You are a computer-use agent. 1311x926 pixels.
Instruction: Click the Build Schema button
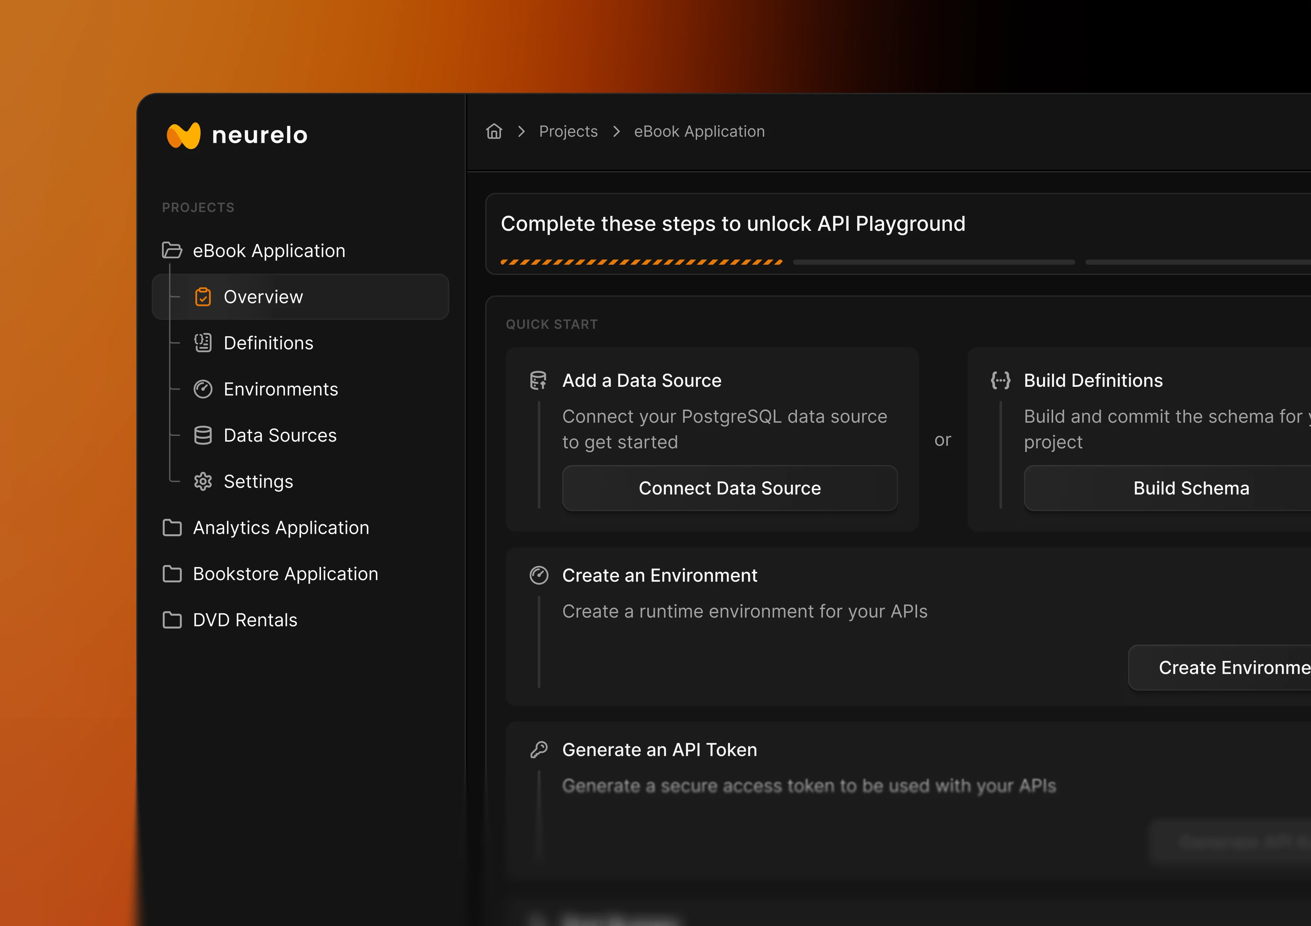tap(1191, 488)
